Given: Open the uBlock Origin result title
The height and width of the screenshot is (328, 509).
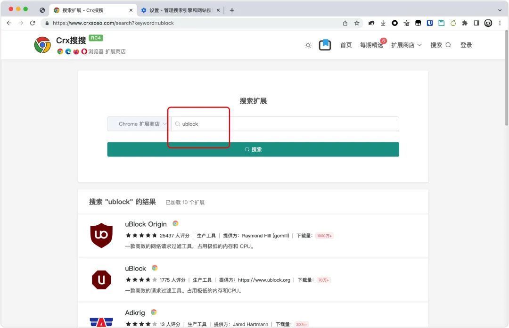Looking at the screenshot, I should (x=146, y=224).
